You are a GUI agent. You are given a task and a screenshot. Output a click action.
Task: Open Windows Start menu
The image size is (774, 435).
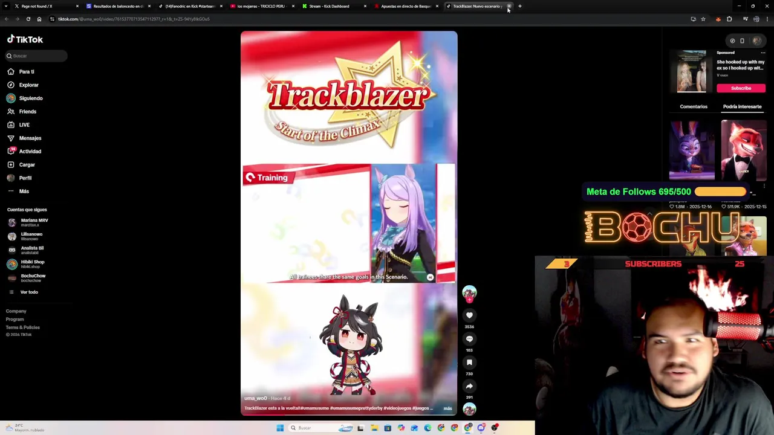pyautogui.click(x=280, y=428)
